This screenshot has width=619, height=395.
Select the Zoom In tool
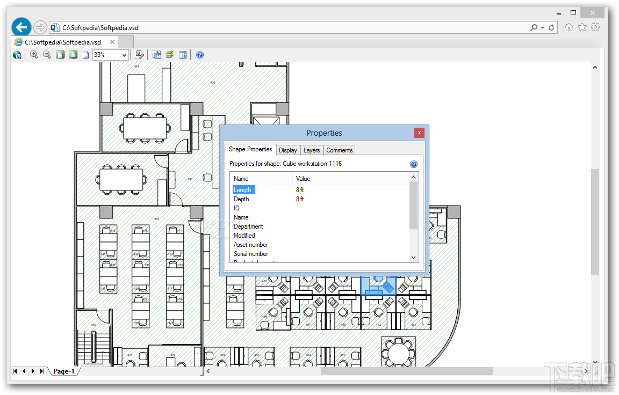click(33, 54)
